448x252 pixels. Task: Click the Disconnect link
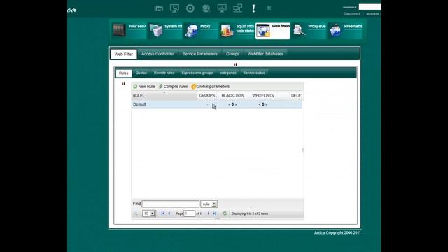point(351,14)
